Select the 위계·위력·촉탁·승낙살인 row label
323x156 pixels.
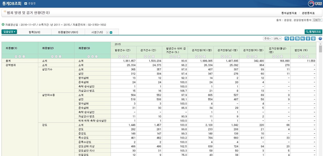pyautogui.click(x=92, y=121)
